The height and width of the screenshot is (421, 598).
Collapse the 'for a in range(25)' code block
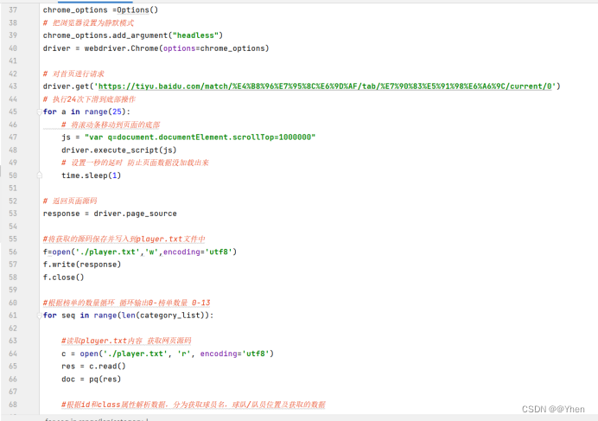pos(39,112)
